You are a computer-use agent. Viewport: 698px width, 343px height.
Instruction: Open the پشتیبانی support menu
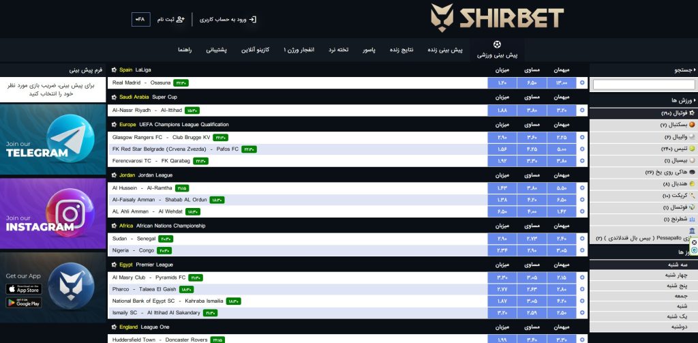(x=216, y=50)
